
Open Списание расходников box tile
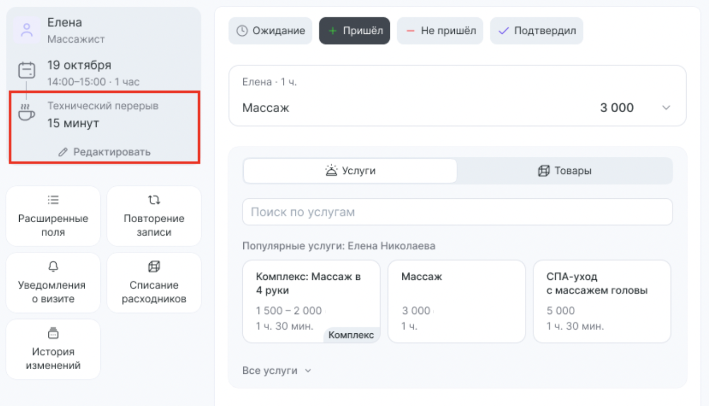click(154, 282)
